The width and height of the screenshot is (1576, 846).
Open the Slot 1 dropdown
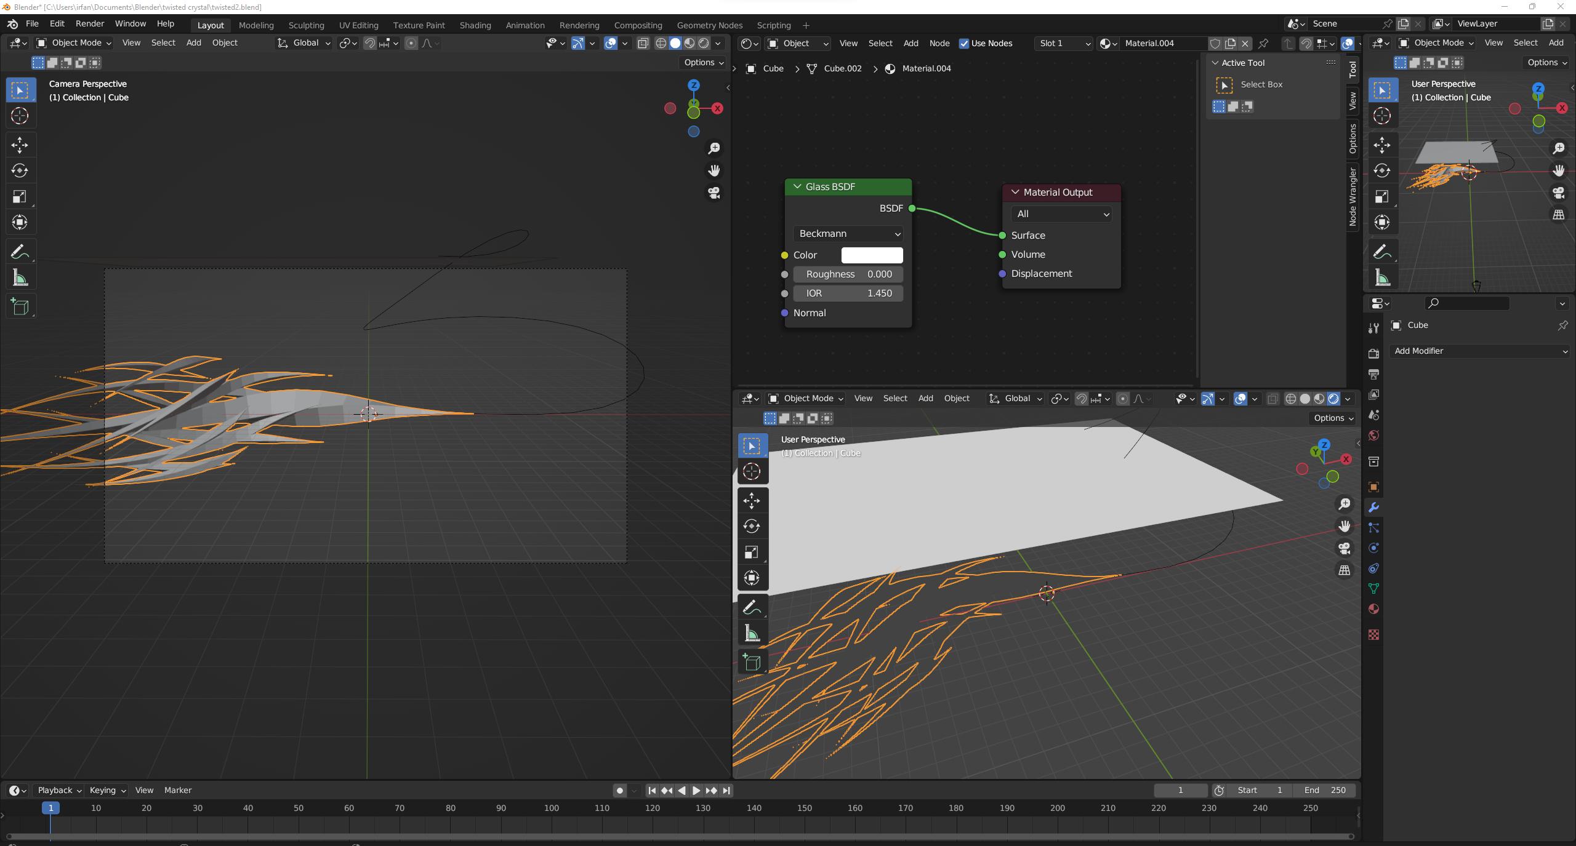coord(1064,43)
